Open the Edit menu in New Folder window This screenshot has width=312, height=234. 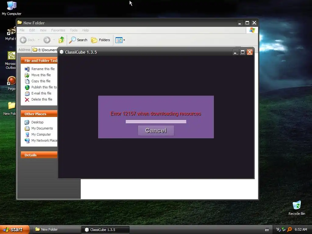click(x=32, y=30)
